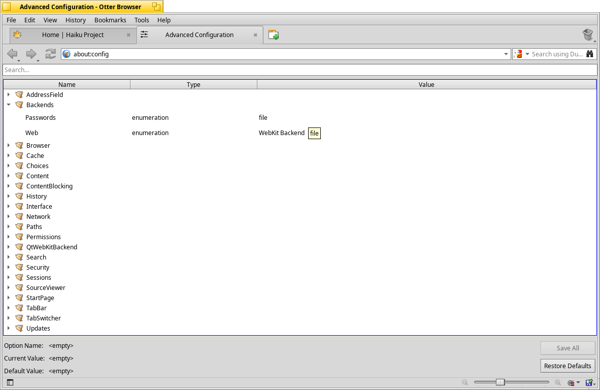Open the closed tabs trash icon

point(588,35)
